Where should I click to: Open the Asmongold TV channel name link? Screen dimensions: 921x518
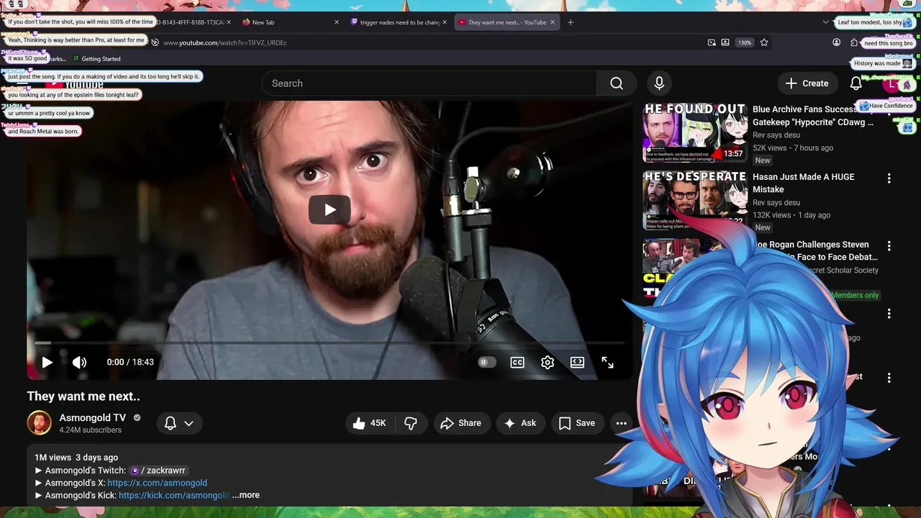93,417
